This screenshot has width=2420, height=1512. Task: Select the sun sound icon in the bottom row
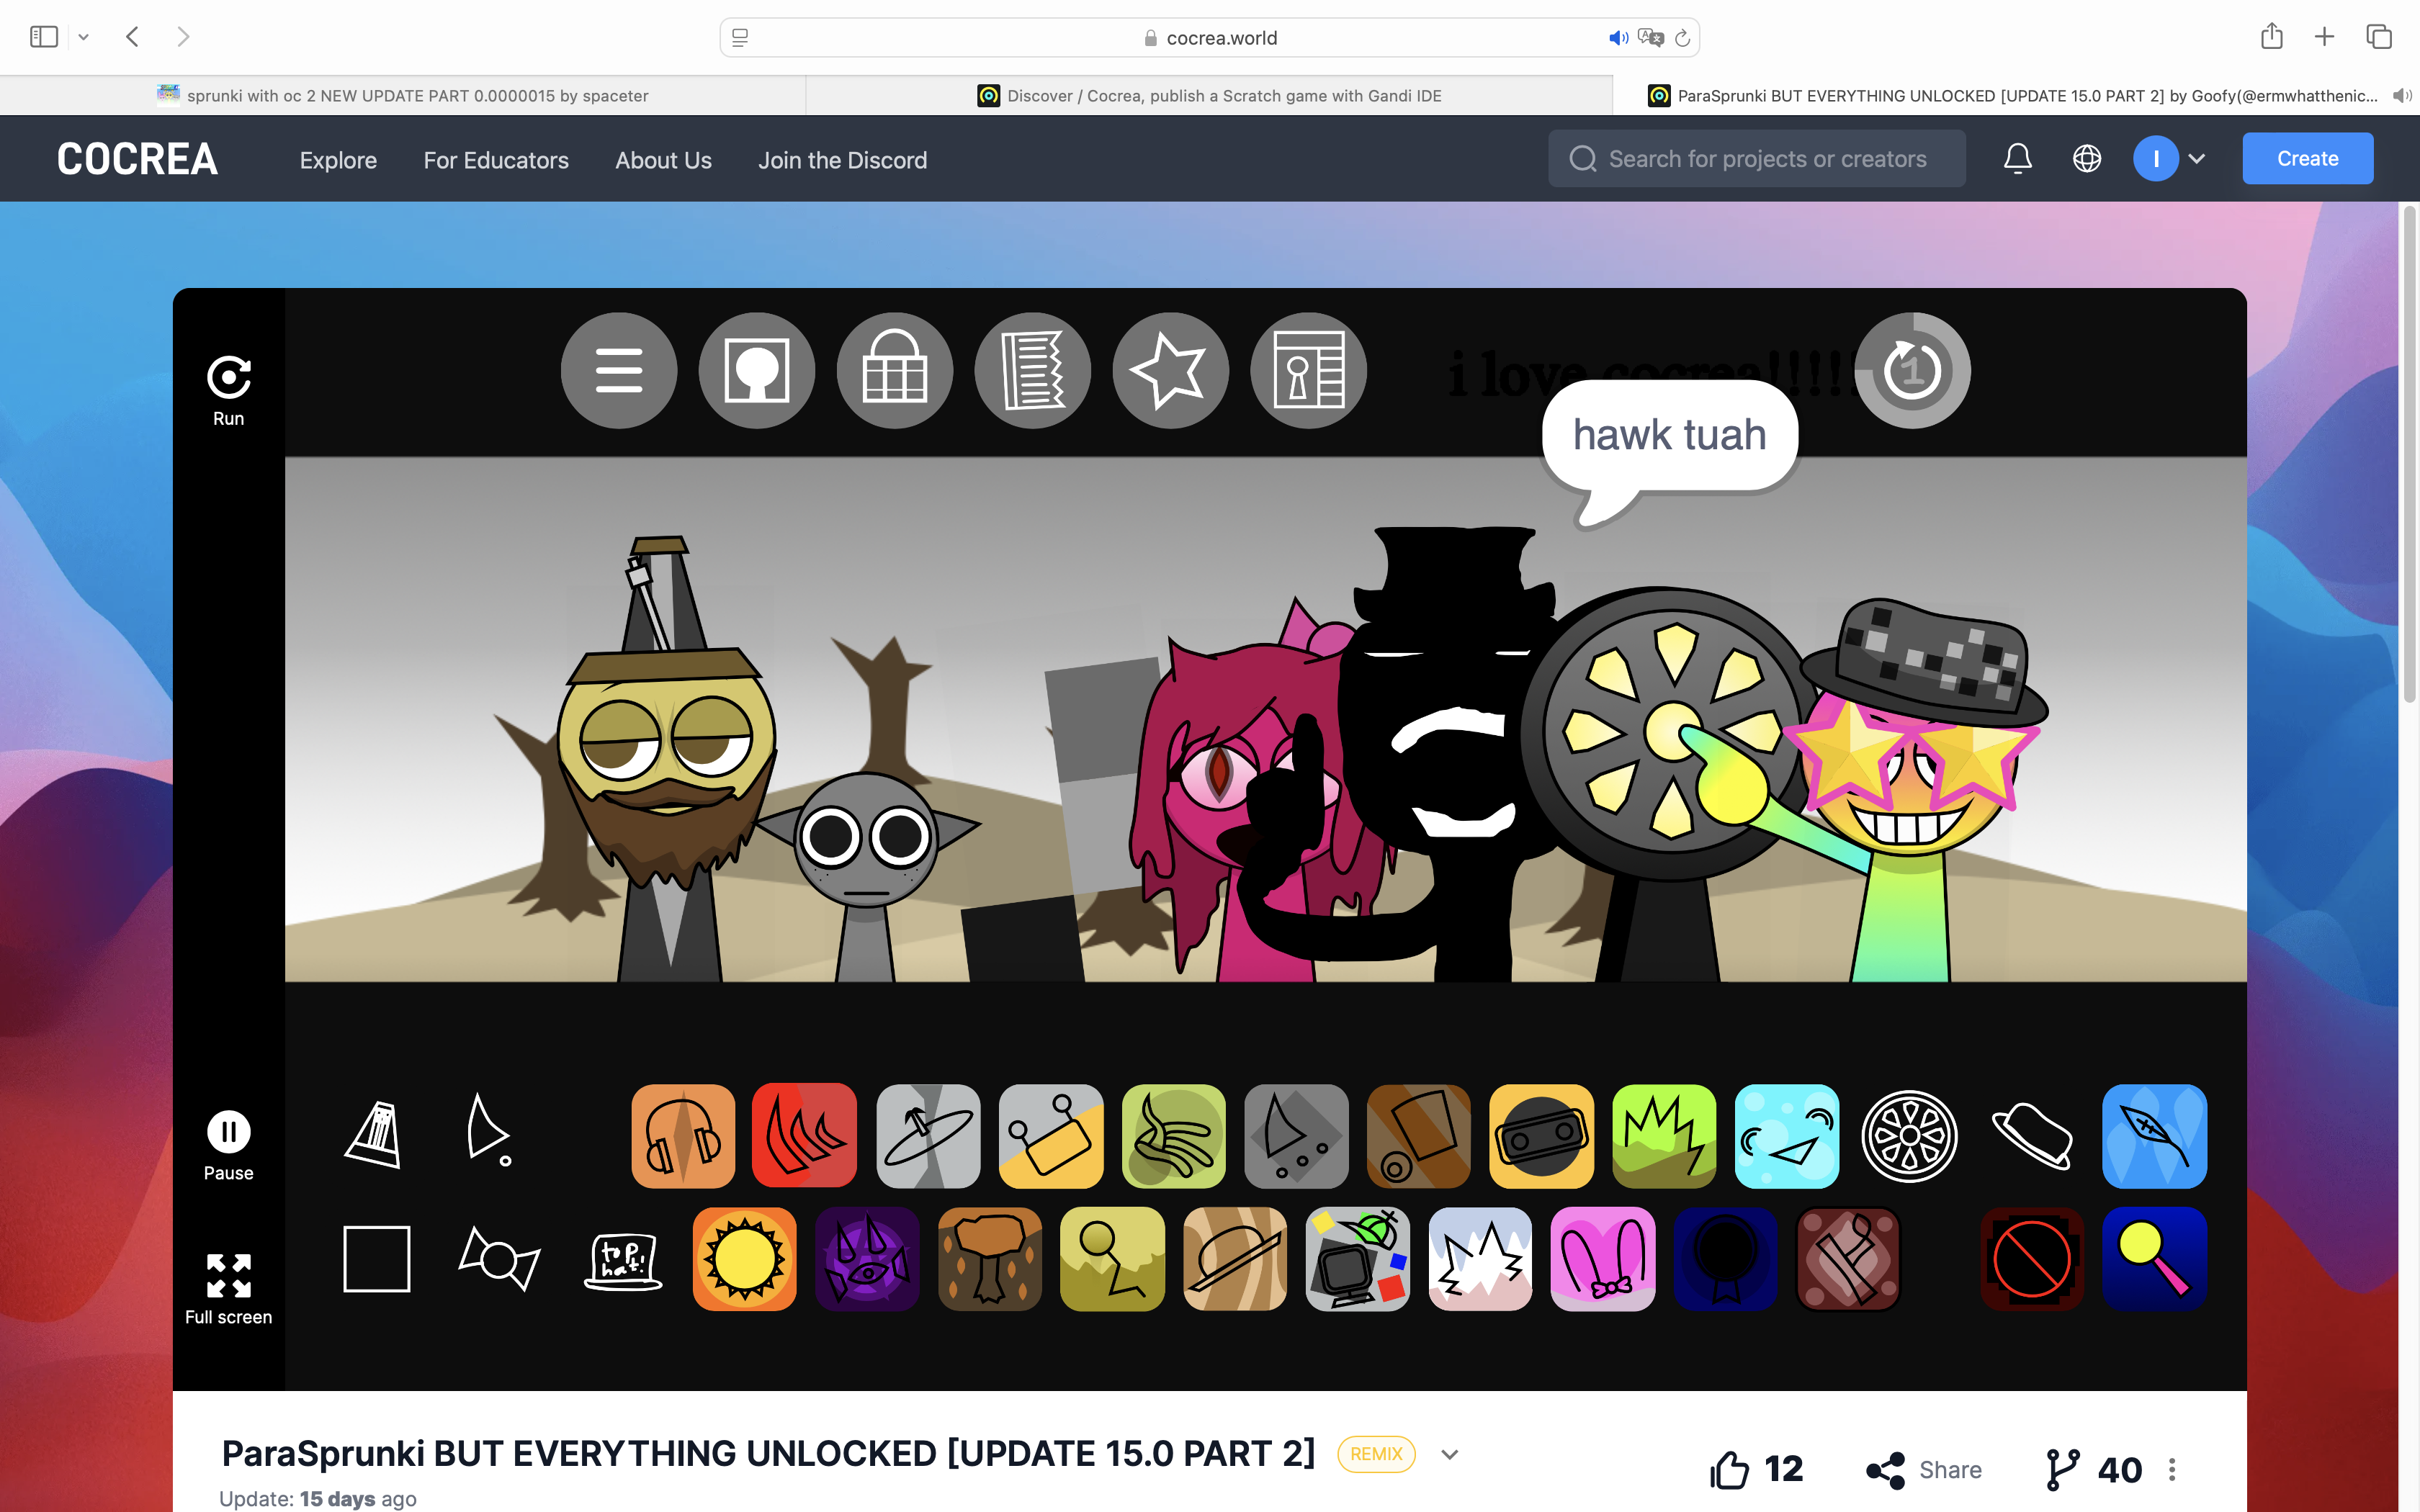pyautogui.click(x=744, y=1259)
